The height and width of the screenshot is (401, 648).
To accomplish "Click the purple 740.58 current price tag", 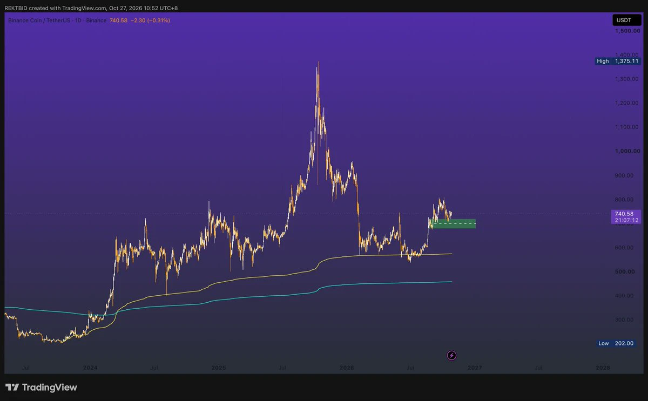I will coord(625,214).
